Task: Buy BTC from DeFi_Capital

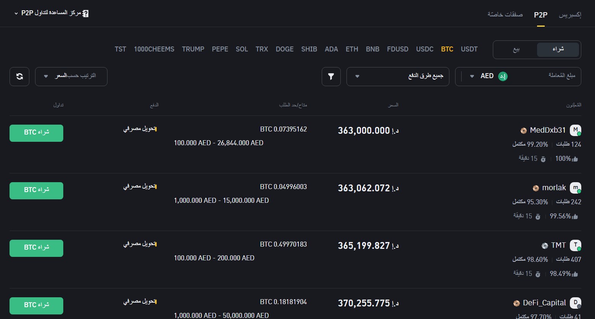Action: click(x=36, y=306)
